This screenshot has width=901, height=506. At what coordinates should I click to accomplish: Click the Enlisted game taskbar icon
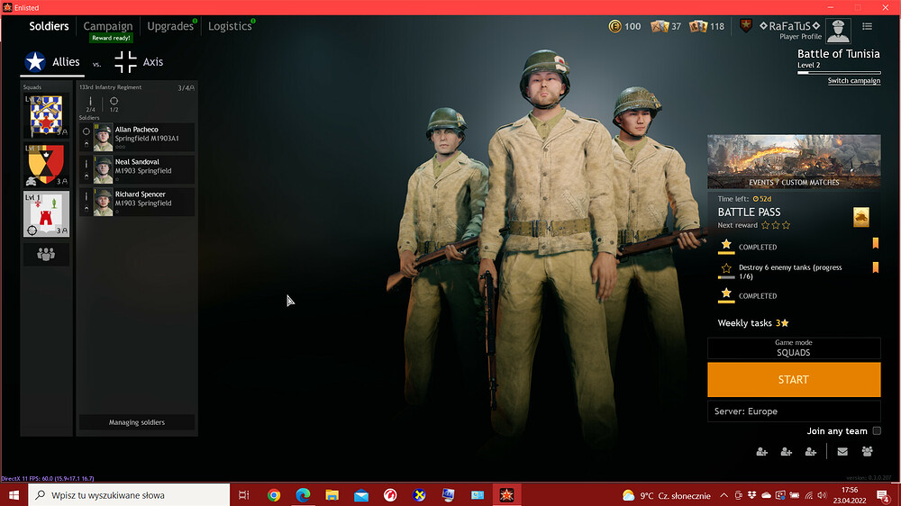[x=506, y=495]
